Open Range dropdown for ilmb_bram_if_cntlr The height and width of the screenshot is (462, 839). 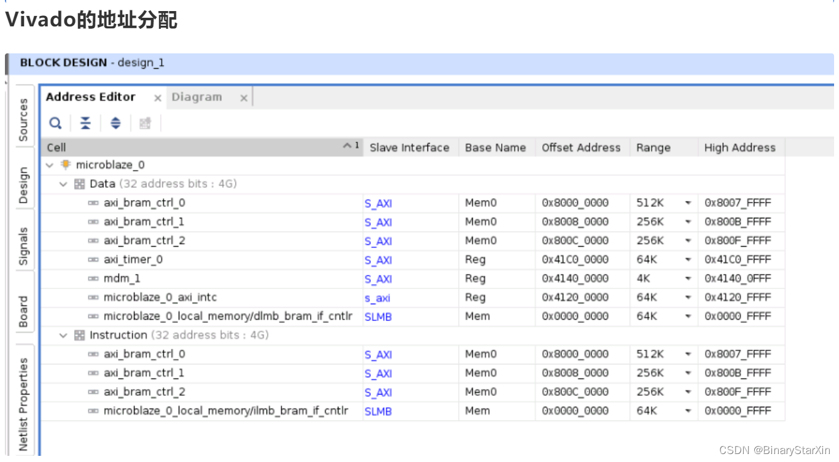(x=688, y=412)
